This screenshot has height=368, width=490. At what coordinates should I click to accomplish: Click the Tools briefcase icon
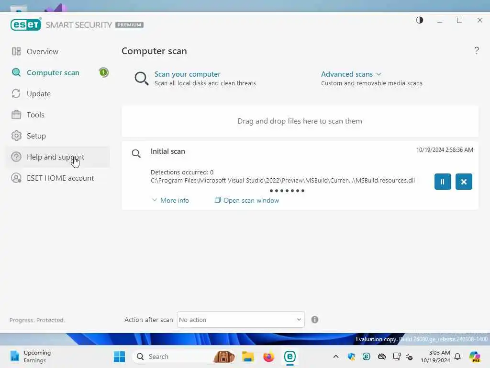[16, 115]
